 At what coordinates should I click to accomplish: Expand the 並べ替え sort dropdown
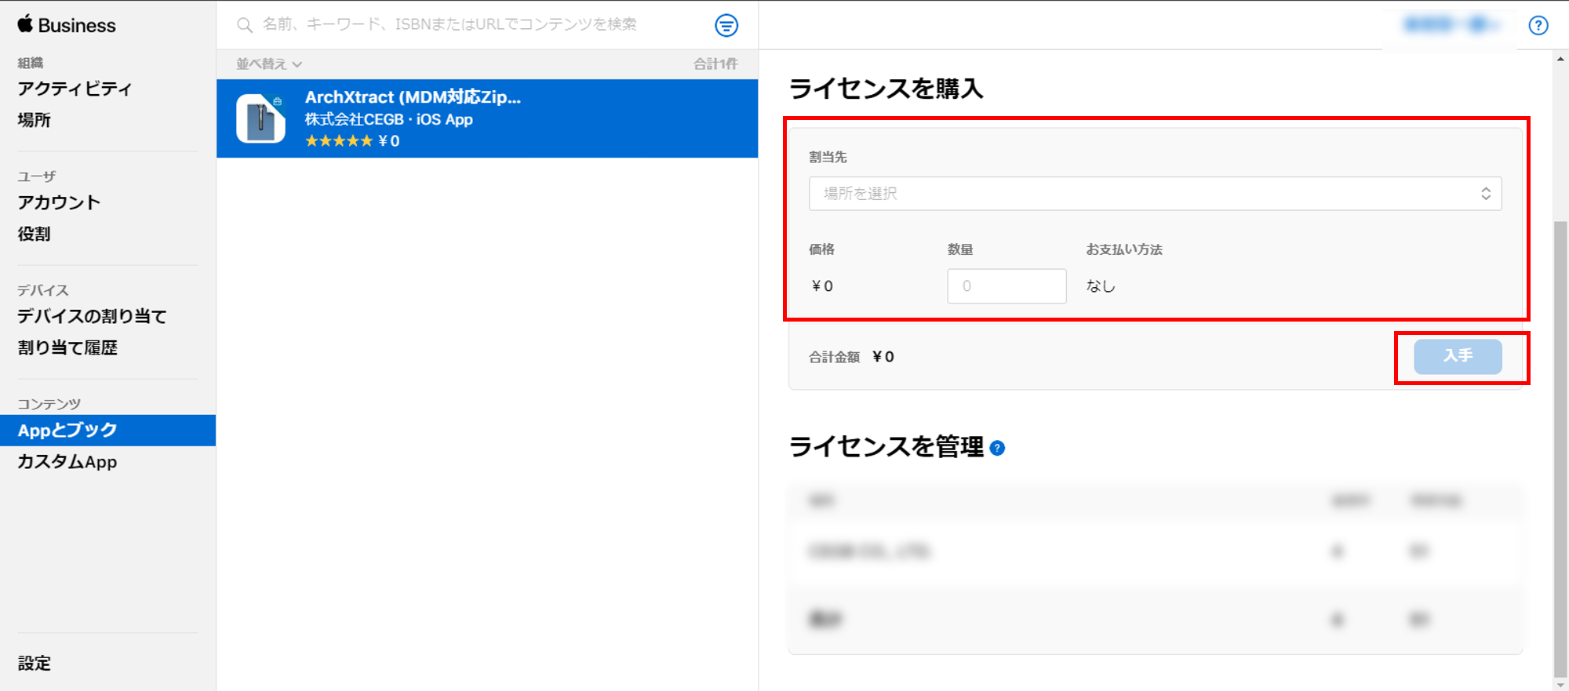pyautogui.click(x=269, y=64)
